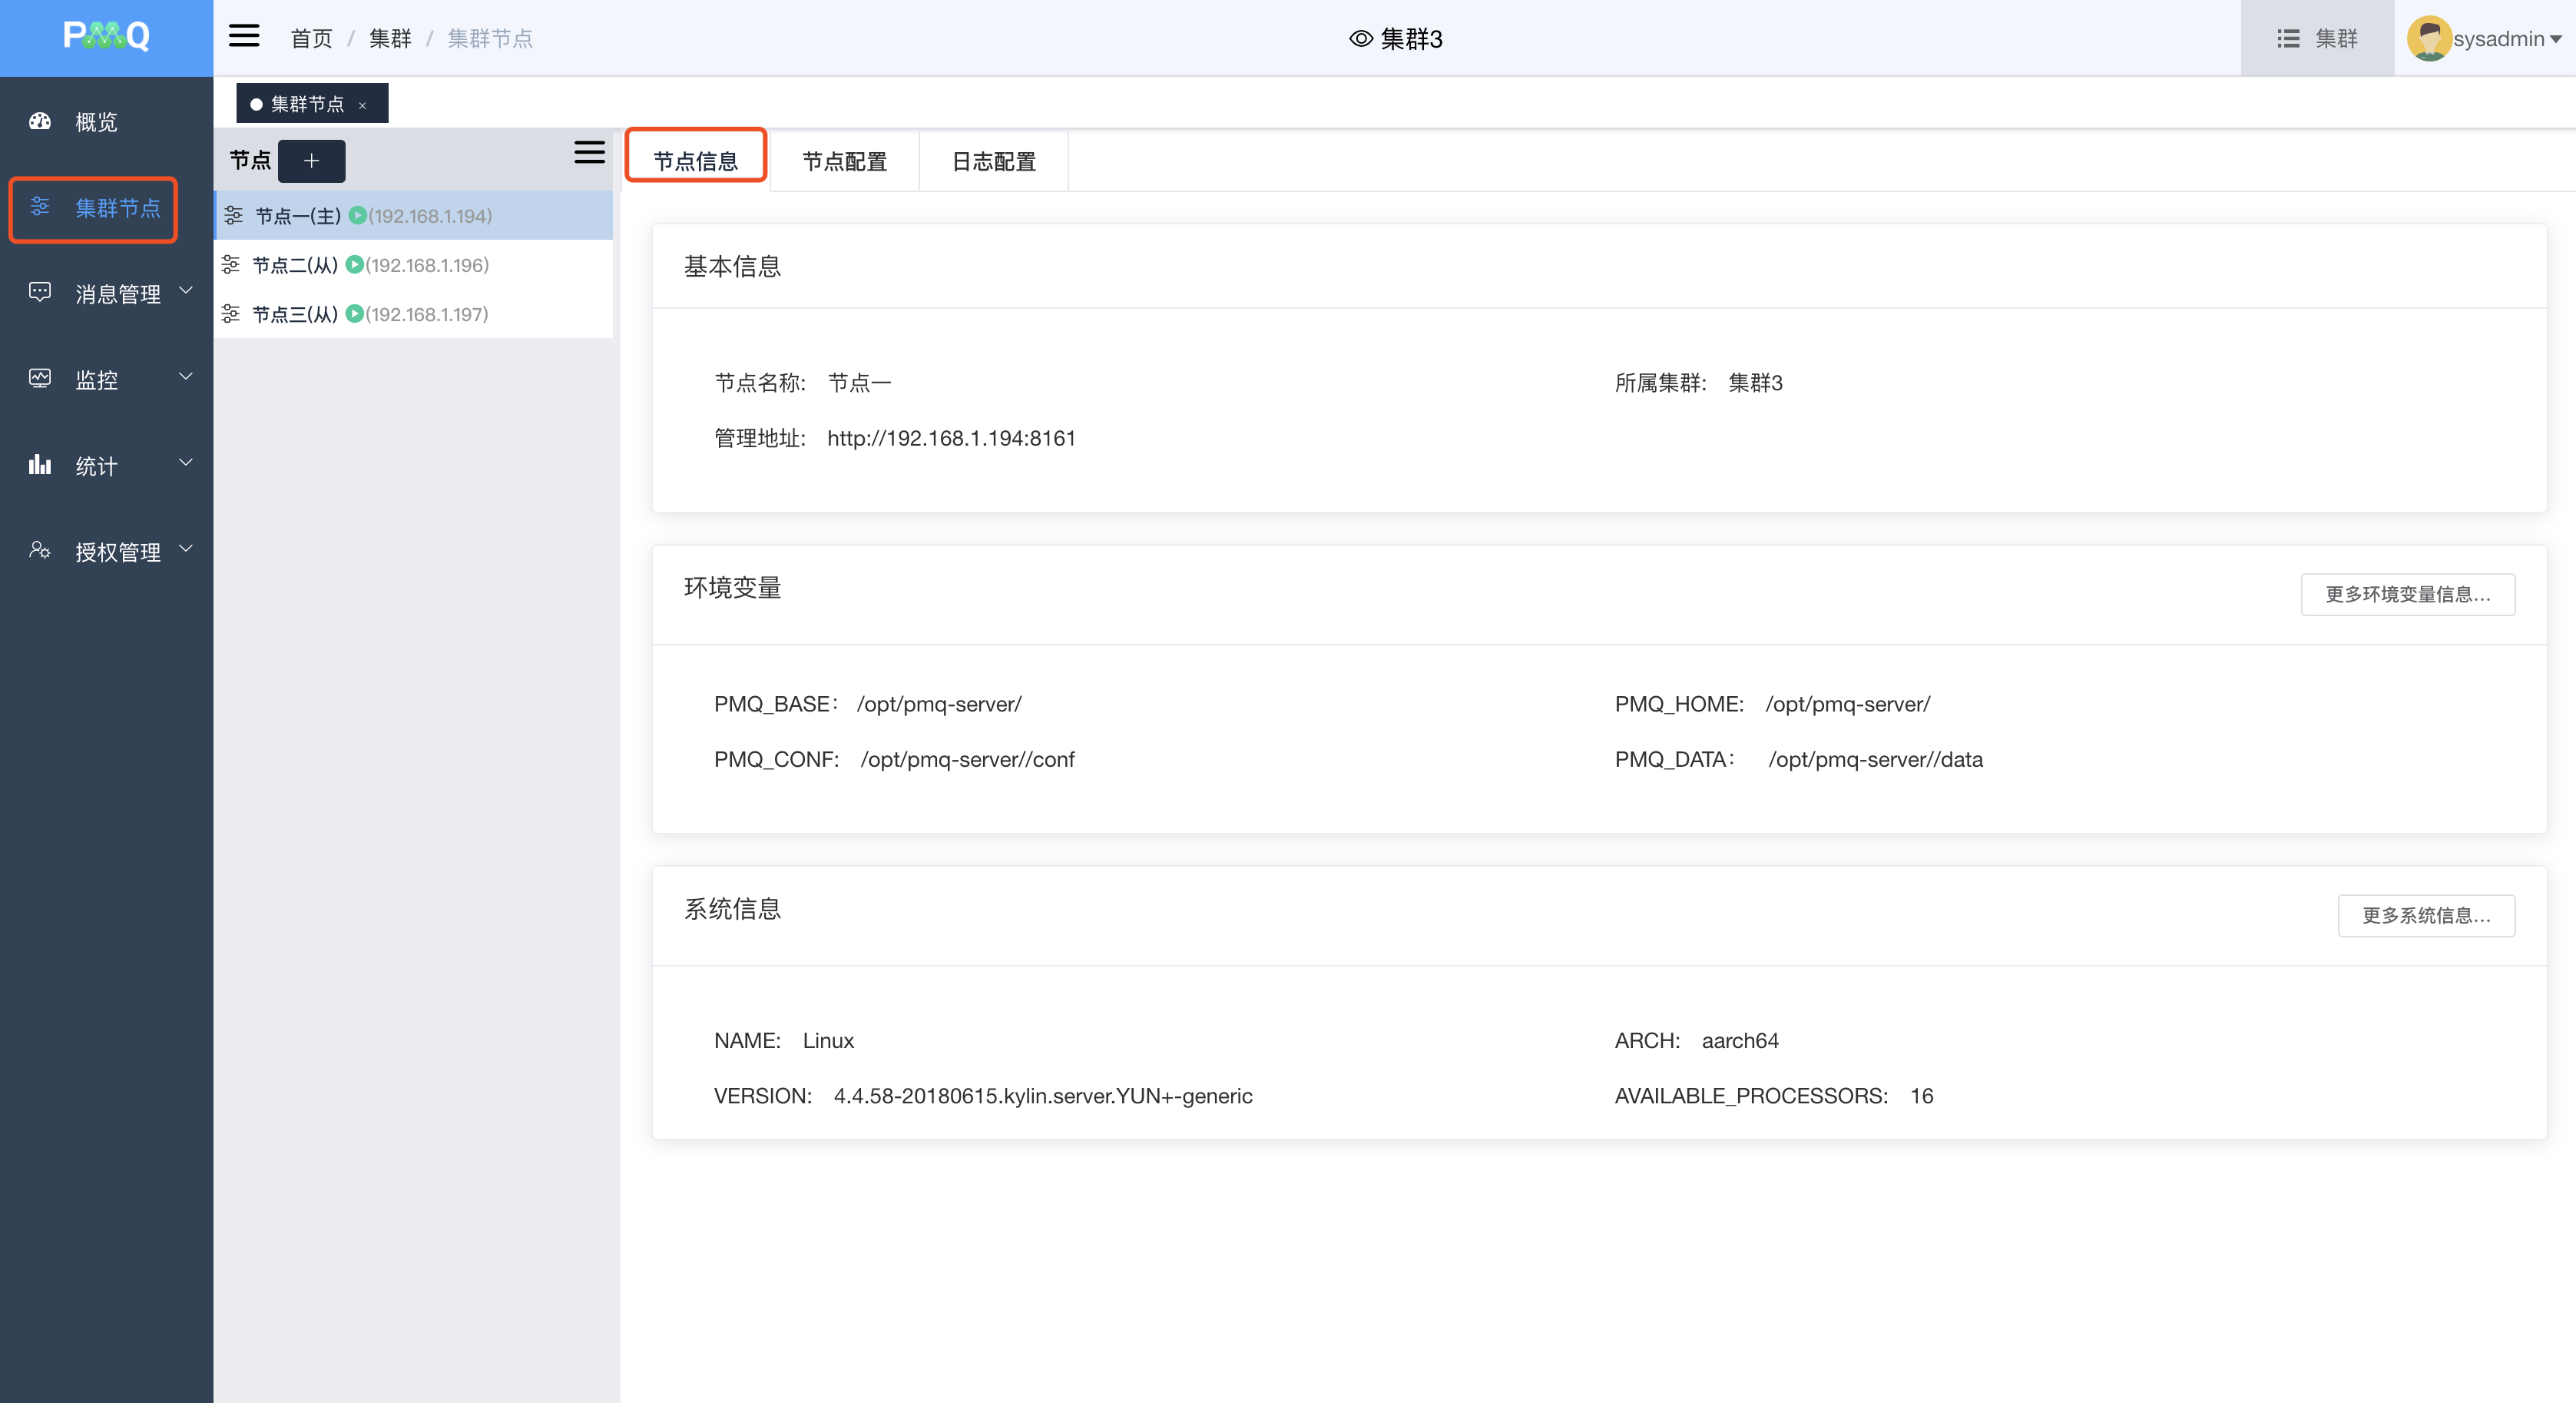Screen dimensions: 2576x1403
Task: Open the sysadmin user dropdown arrow
Action: [x=2556, y=40]
